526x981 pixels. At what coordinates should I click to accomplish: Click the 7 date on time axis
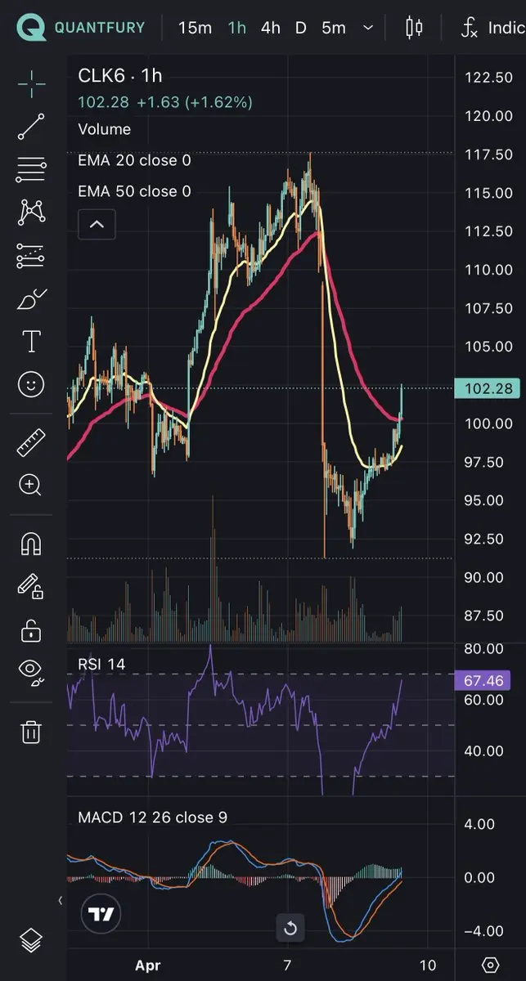(287, 965)
